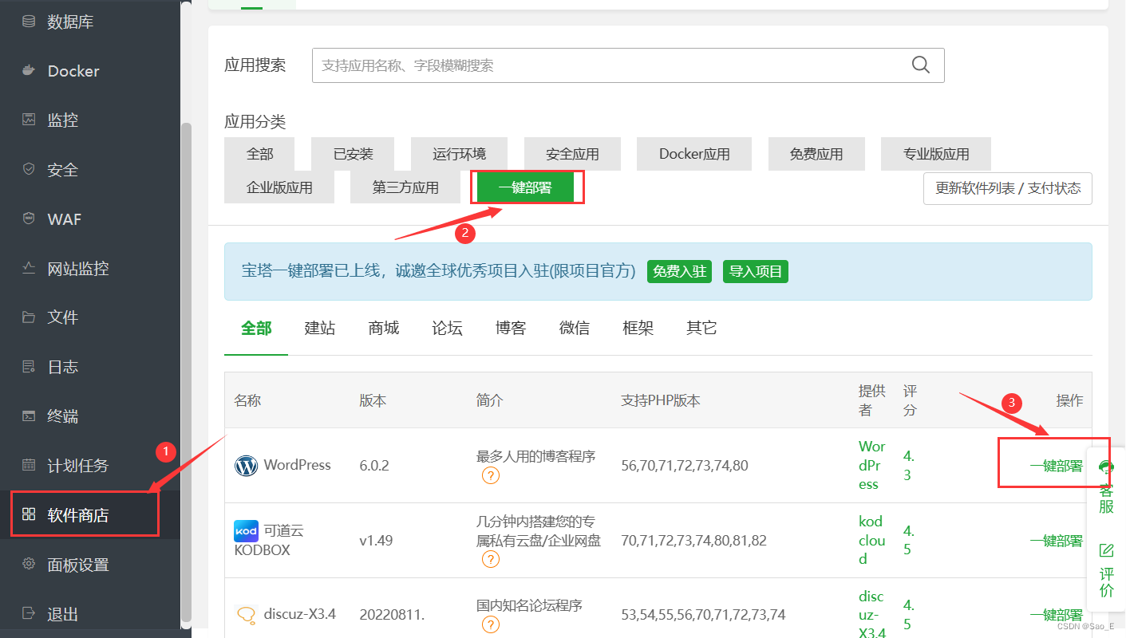Open 面板设置 in the sidebar

(78, 565)
